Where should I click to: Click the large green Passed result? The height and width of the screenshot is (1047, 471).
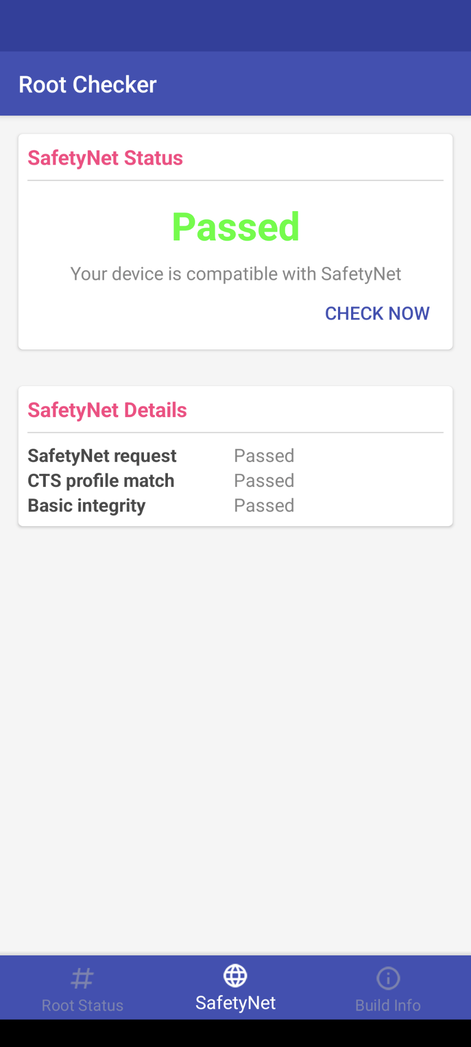pos(235,227)
